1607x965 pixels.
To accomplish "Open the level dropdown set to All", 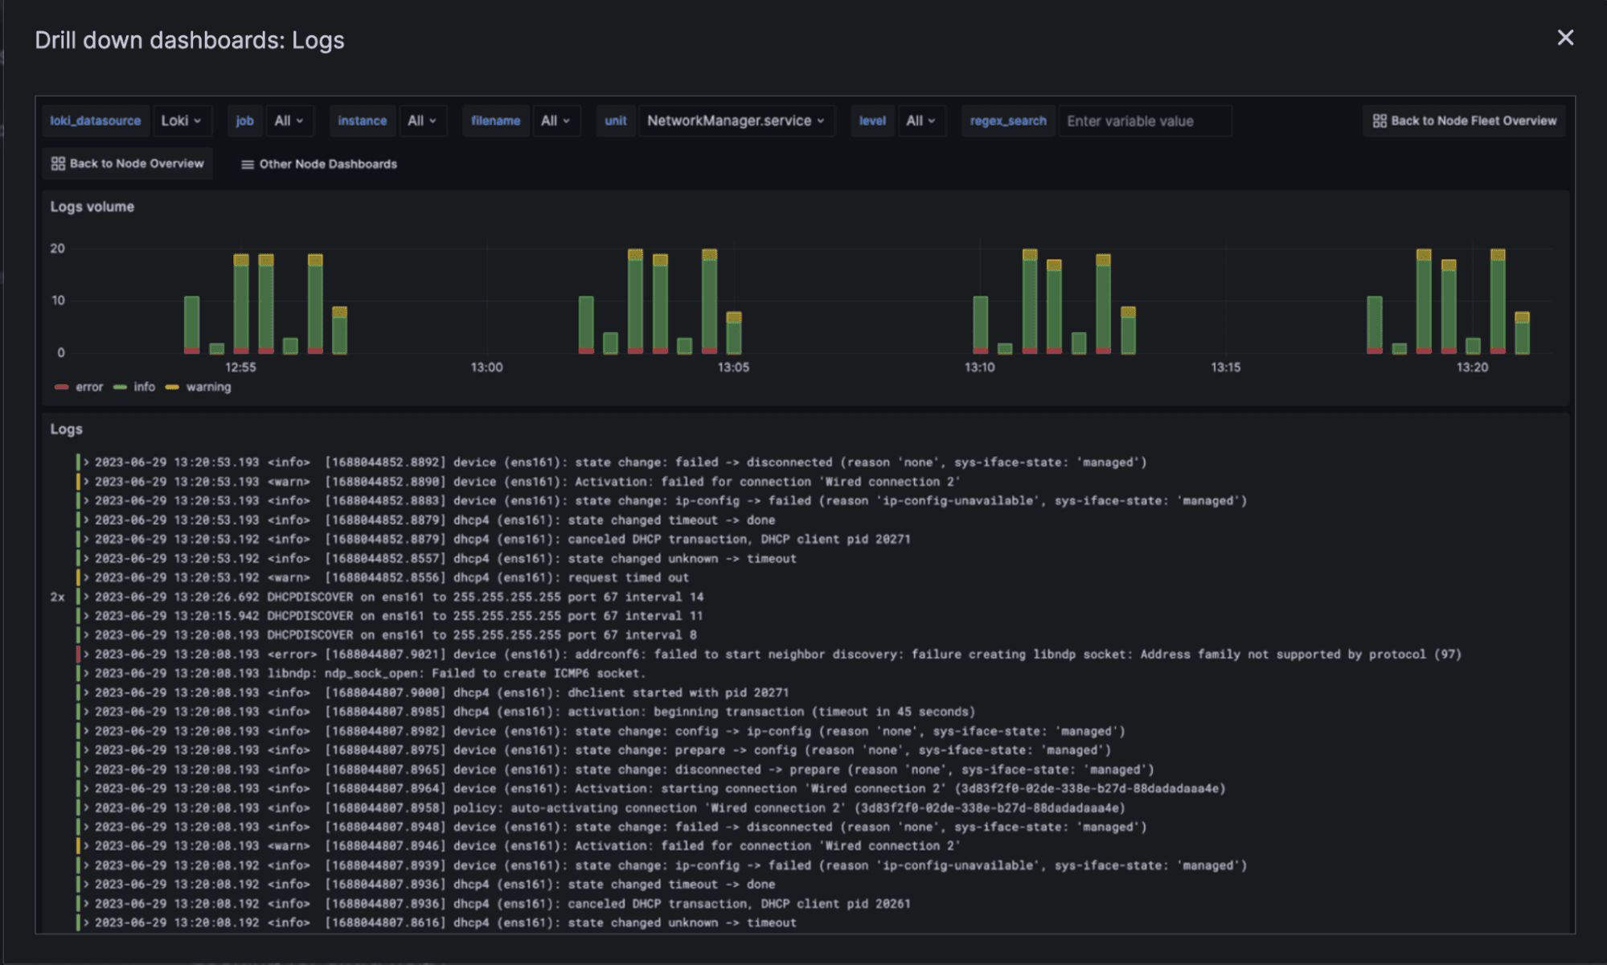I will (920, 120).
